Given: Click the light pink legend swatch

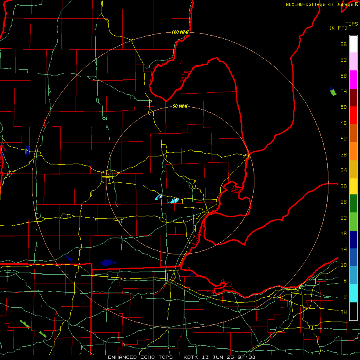Looking at the screenshot, I should pos(353,61).
